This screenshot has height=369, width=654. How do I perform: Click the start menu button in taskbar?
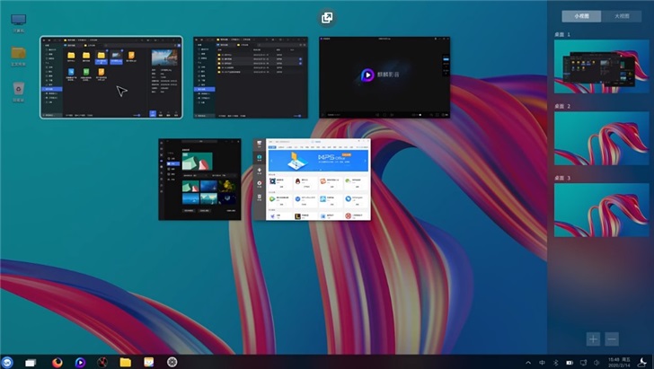click(8, 362)
